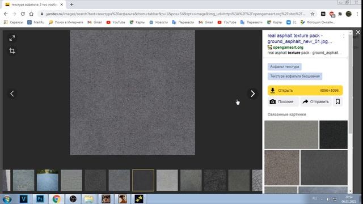Image resolution: width=363 pixels, height=204 pixels.
Task: Click the taskbar clock
Action: (x=349, y=199)
